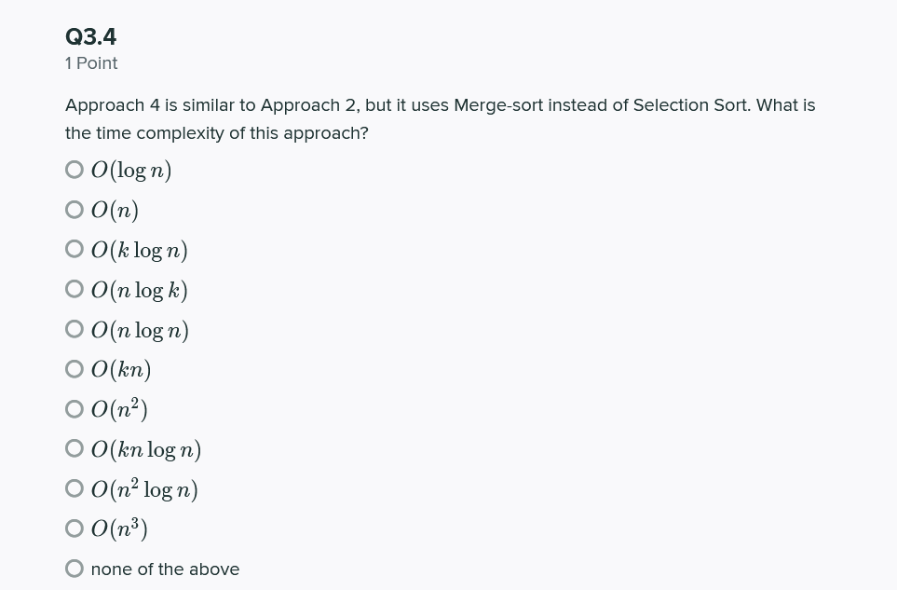Pick the O(kn log n) radio button

75,448
